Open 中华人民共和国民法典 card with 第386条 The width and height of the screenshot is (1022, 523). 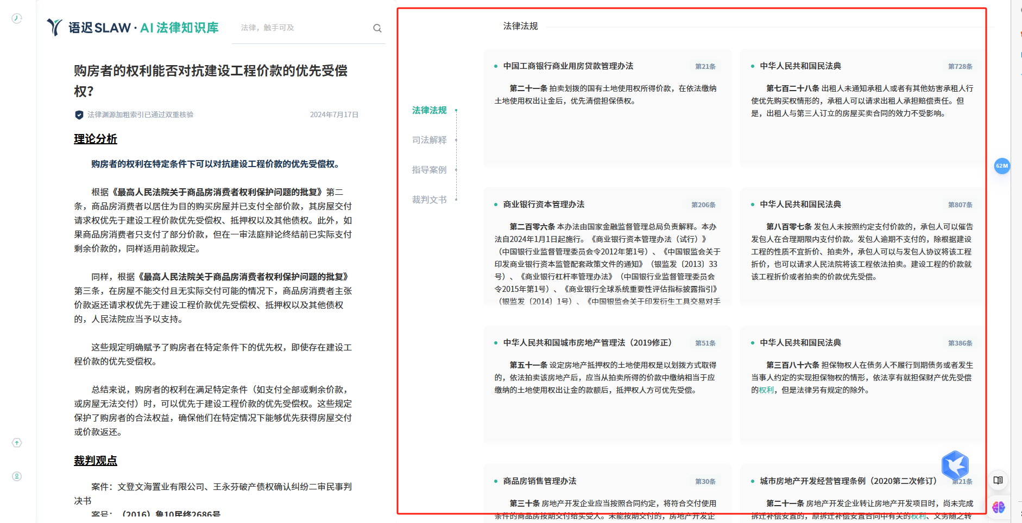800,343
